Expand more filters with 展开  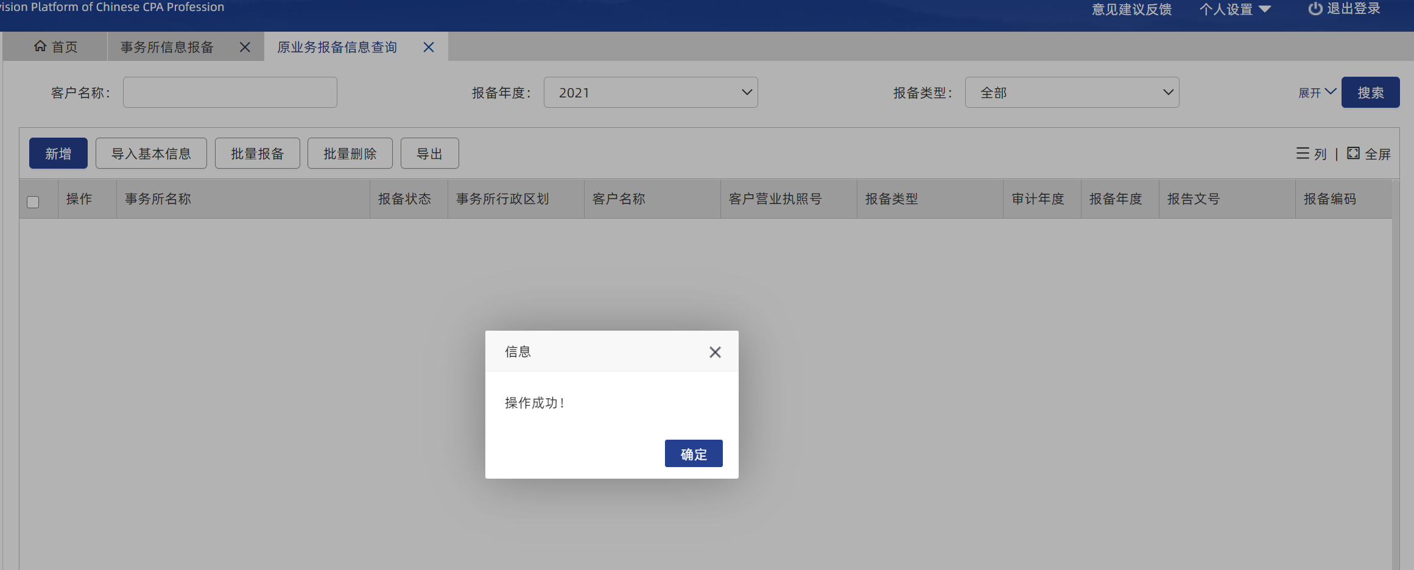[1317, 93]
